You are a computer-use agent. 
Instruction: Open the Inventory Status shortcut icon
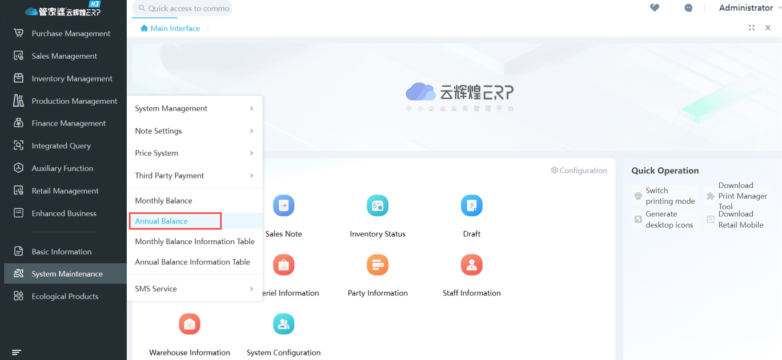tap(377, 206)
